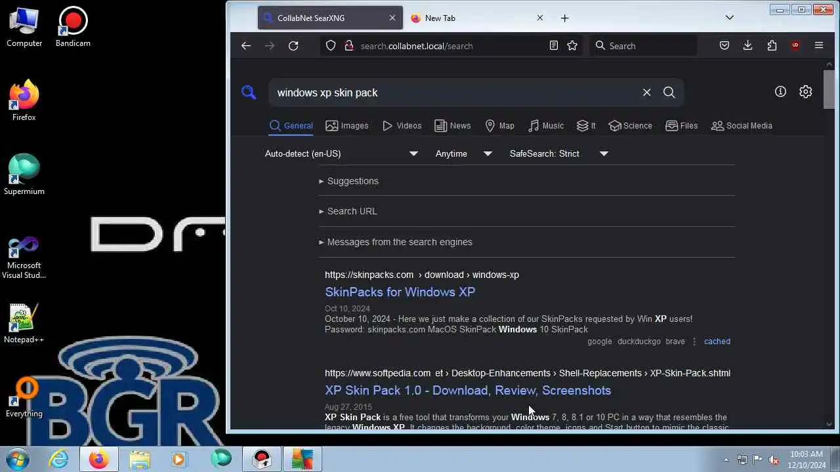Select the News search category
Screen dimensions: 840x472
(452, 126)
